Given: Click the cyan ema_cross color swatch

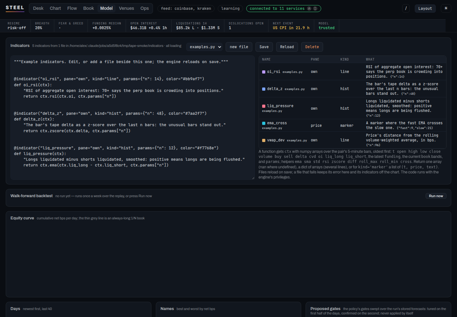Looking at the screenshot, I should [264, 123].
